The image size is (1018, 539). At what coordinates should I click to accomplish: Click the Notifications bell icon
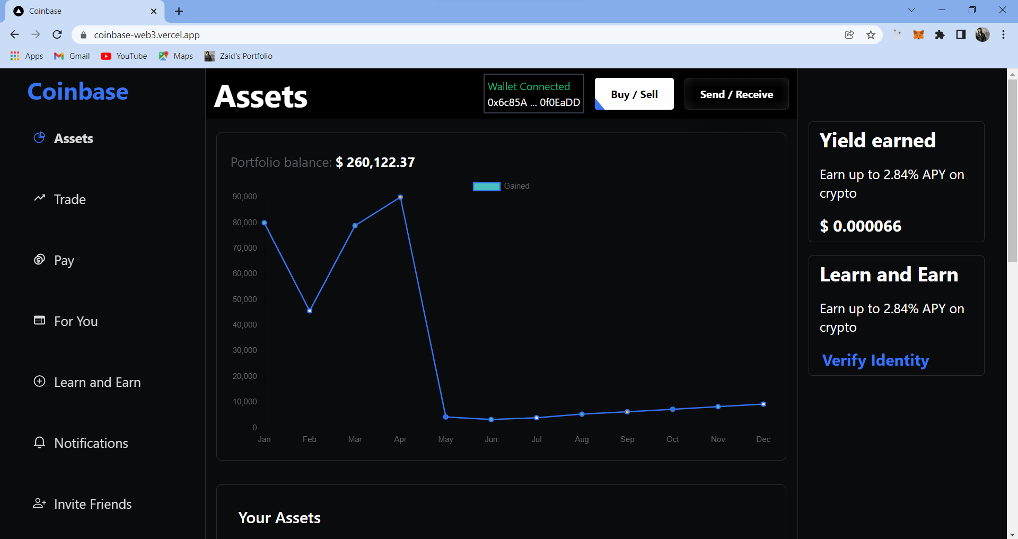(39, 442)
